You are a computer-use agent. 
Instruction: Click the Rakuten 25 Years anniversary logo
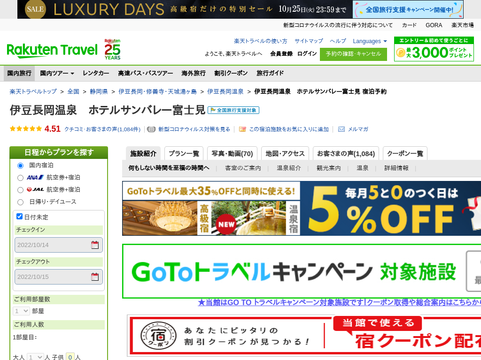point(112,49)
